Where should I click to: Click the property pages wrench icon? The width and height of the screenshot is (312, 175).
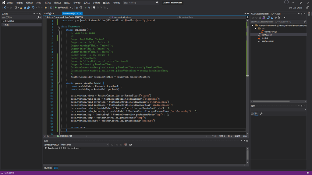click(x=261, y=114)
